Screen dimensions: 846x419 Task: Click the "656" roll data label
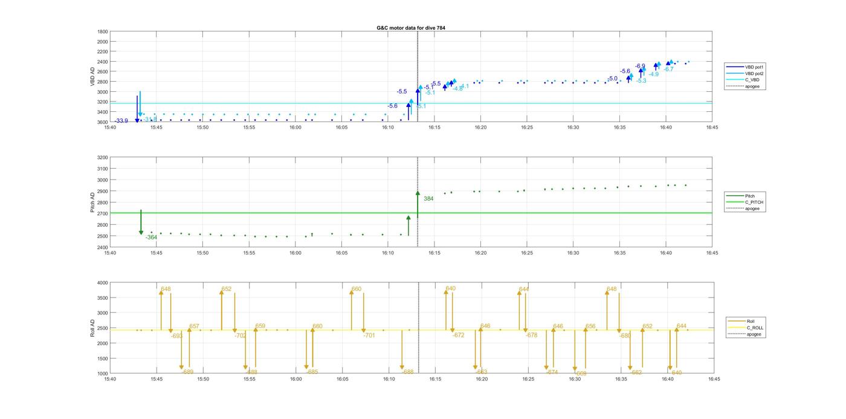click(590, 326)
